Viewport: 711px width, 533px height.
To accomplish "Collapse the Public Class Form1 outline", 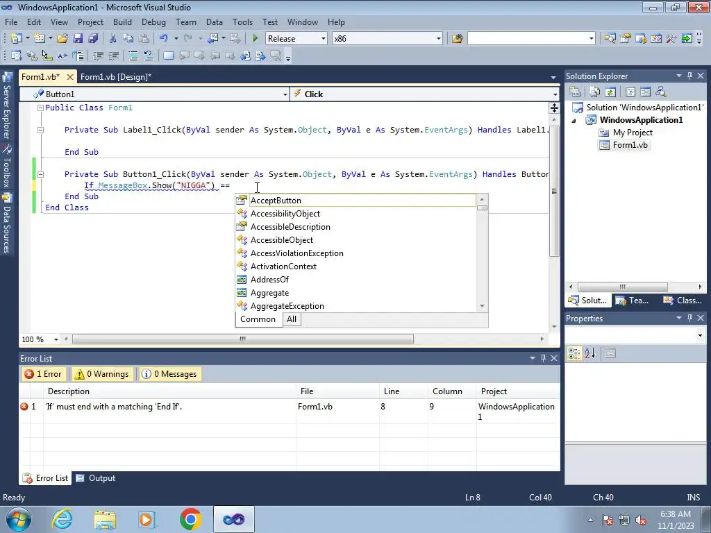I will point(40,108).
